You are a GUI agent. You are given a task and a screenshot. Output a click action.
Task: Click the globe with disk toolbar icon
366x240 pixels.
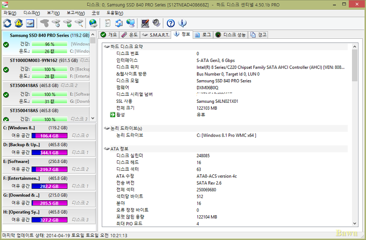[x=93, y=23]
